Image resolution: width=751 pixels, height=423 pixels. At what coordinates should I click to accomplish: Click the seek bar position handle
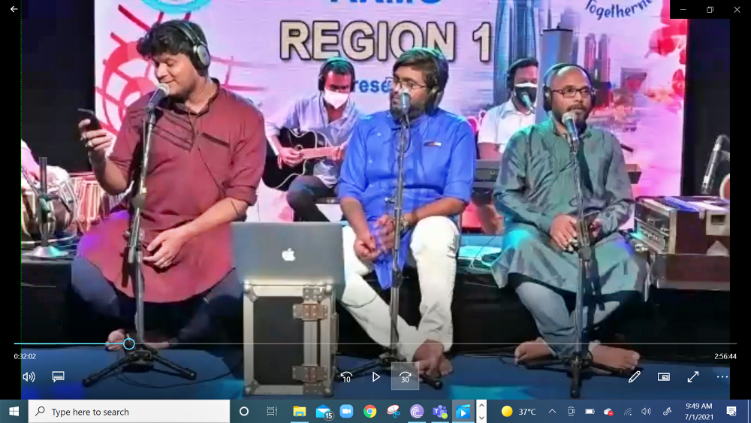129,343
